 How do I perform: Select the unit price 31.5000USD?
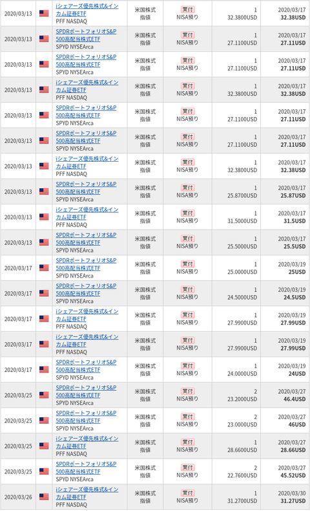click(242, 221)
